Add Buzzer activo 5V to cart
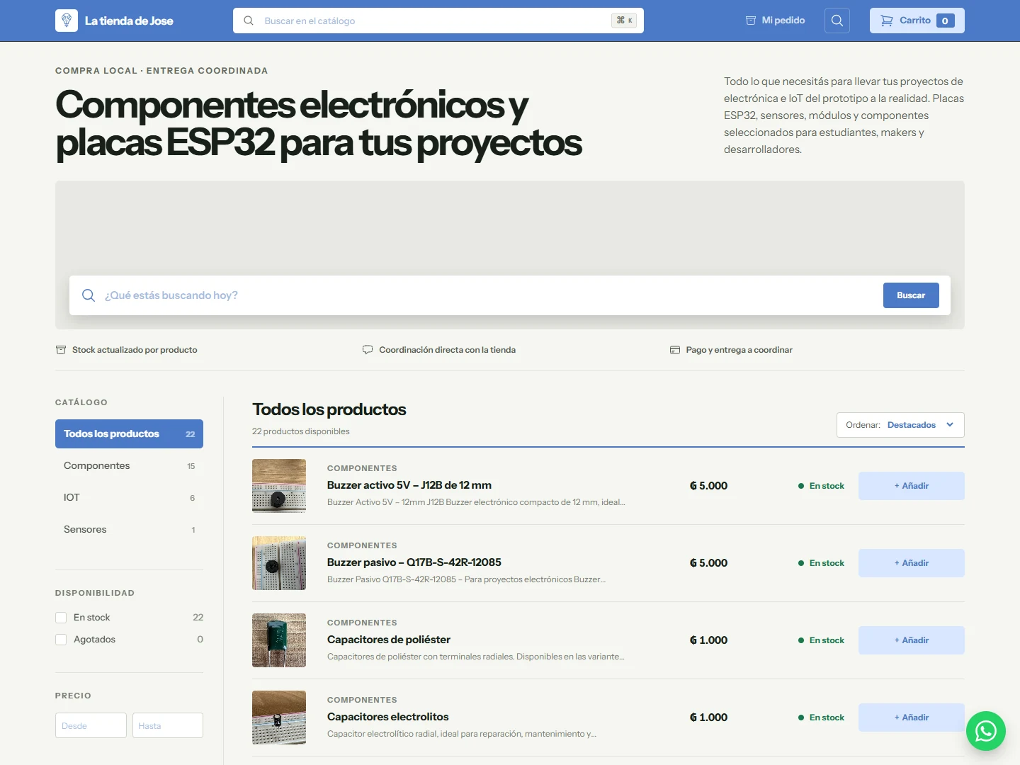Screen dimensions: 1020x765 (912, 486)
